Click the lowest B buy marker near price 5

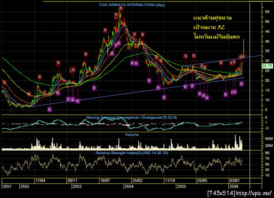click(x=50, y=109)
